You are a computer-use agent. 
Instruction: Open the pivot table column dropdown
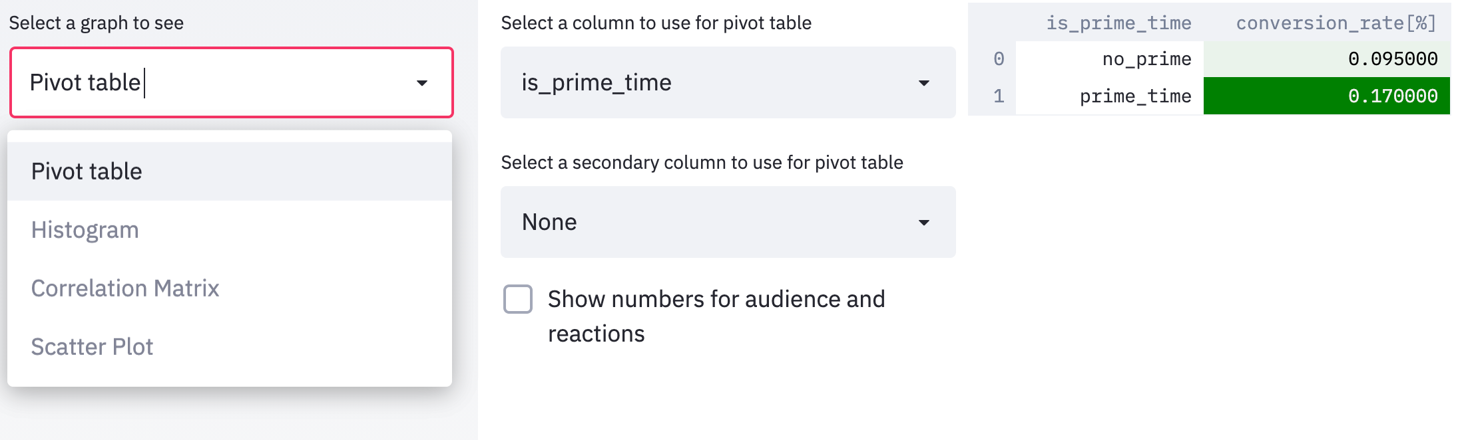[x=728, y=82]
